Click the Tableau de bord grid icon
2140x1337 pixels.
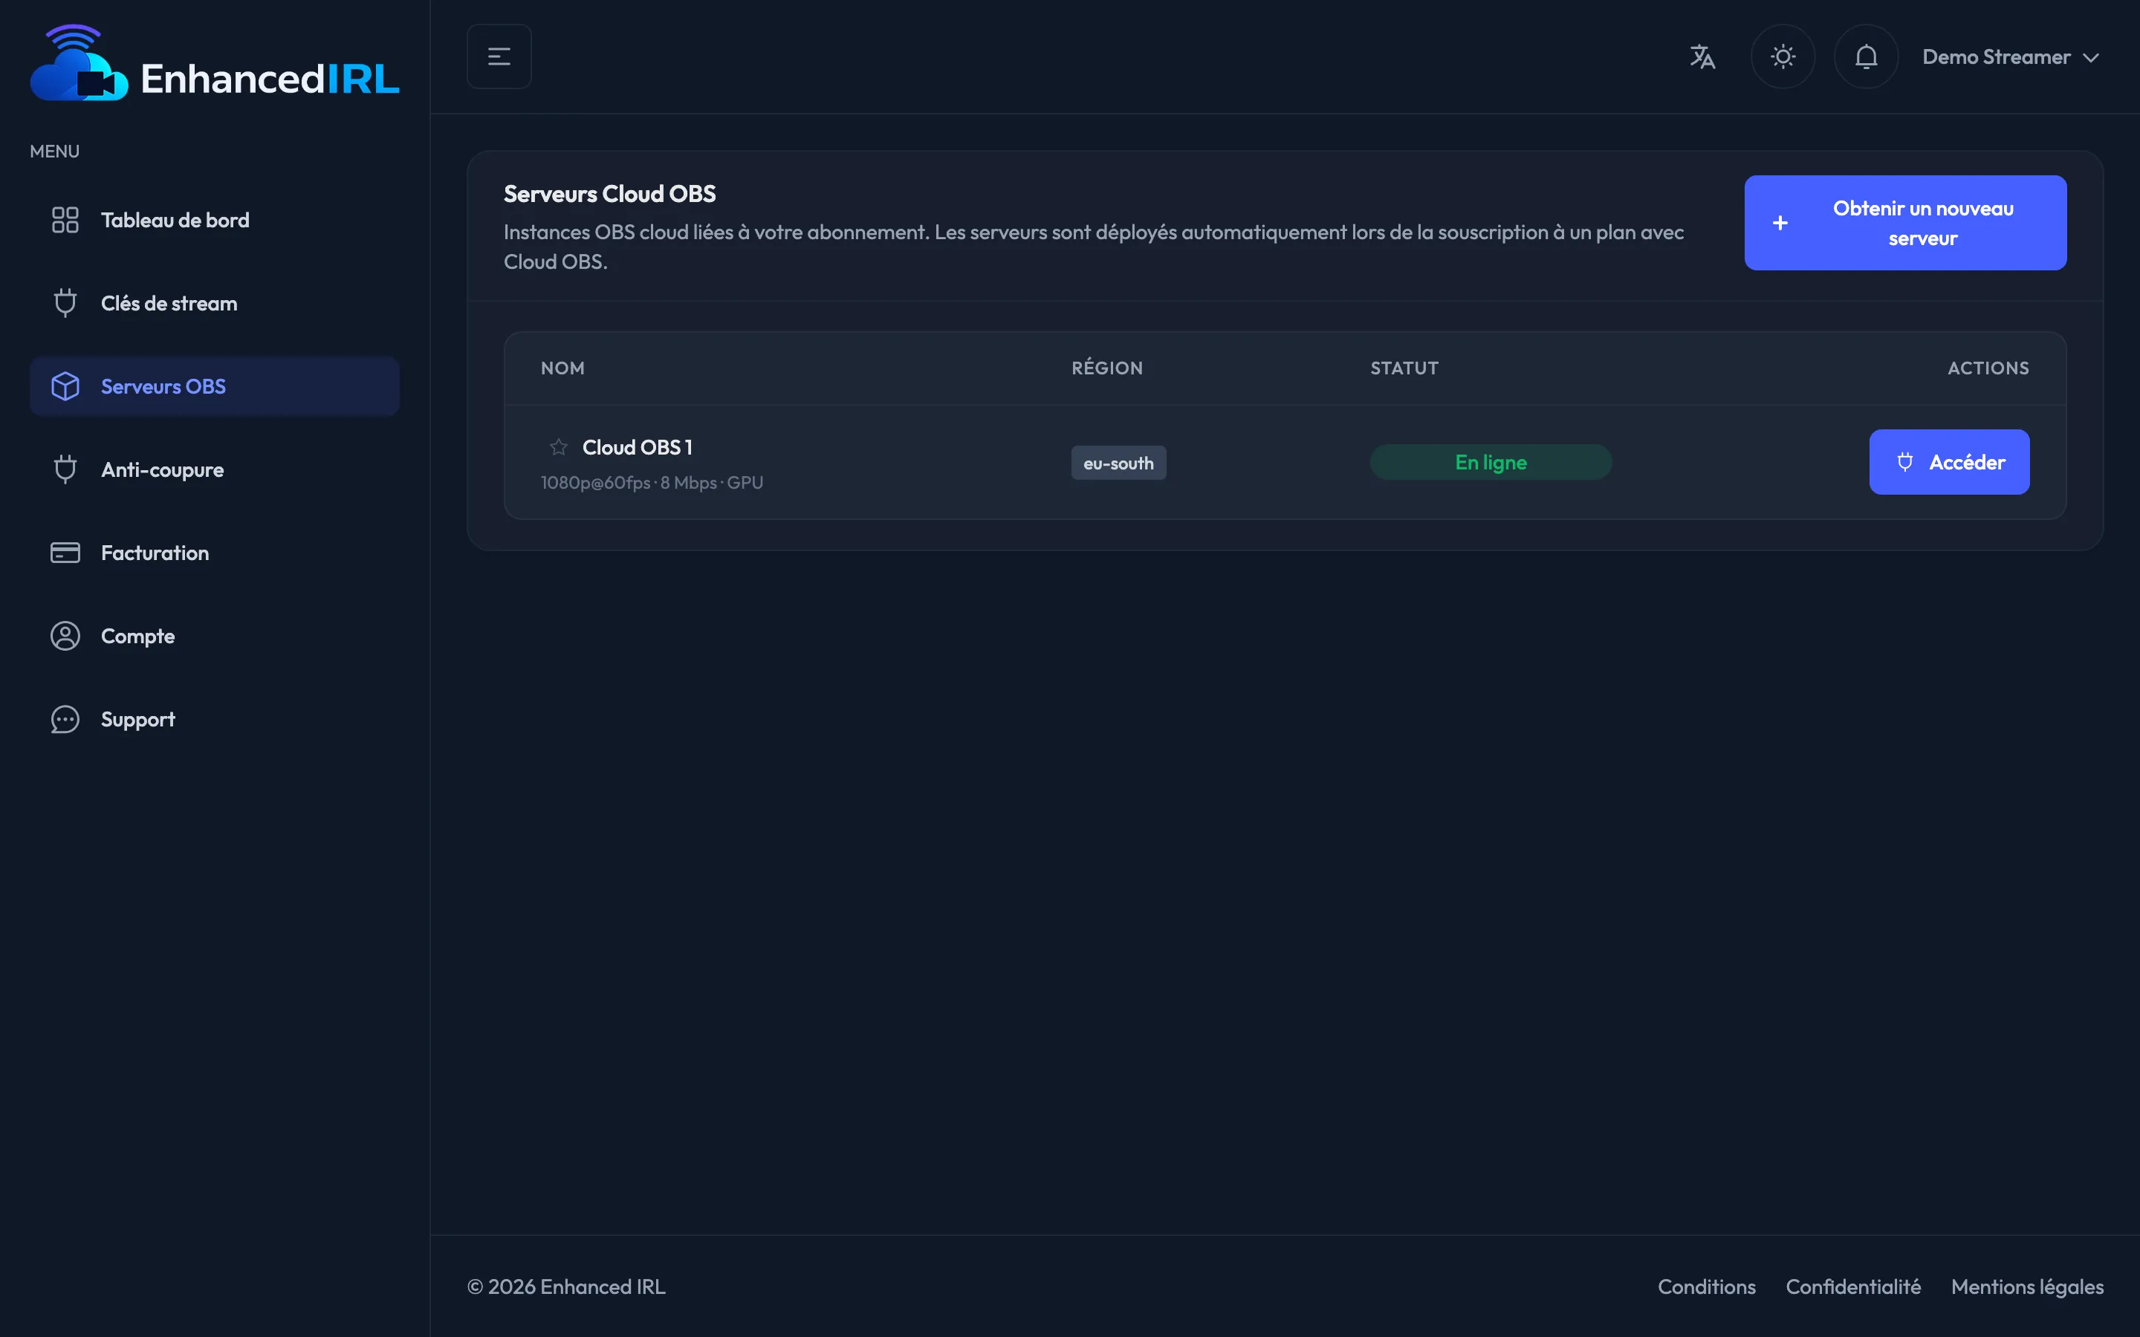(x=65, y=220)
